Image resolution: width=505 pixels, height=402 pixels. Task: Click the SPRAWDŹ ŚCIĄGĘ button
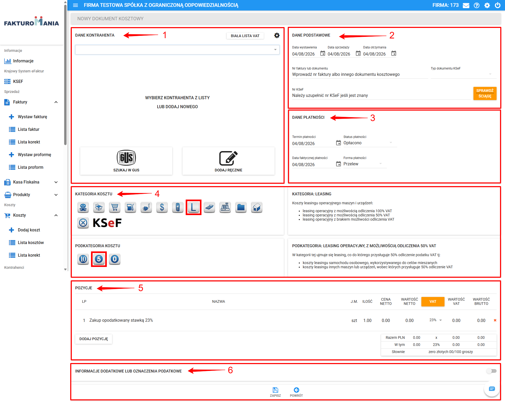485,93
